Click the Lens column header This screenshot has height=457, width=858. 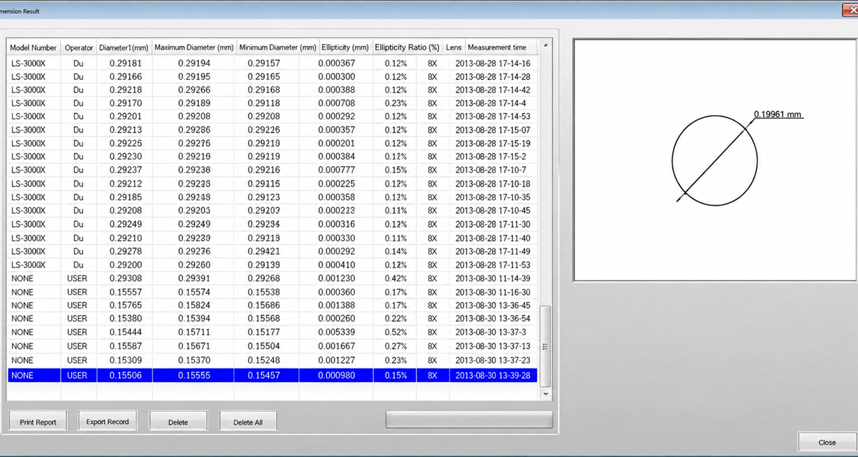click(453, 47)
